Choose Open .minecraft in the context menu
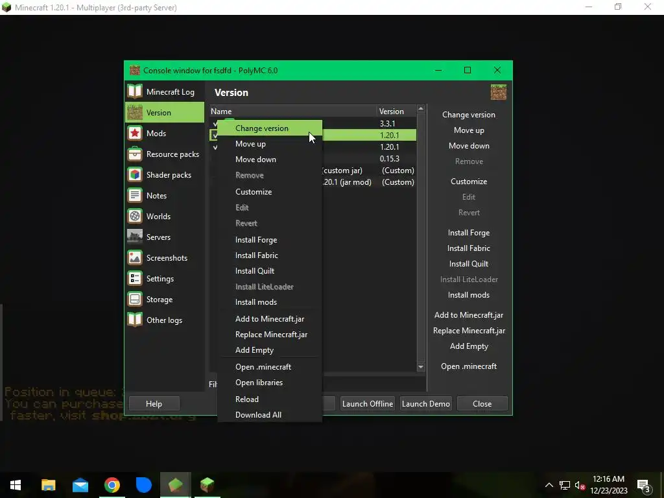 pyautogui.click(x=270, y=367)
